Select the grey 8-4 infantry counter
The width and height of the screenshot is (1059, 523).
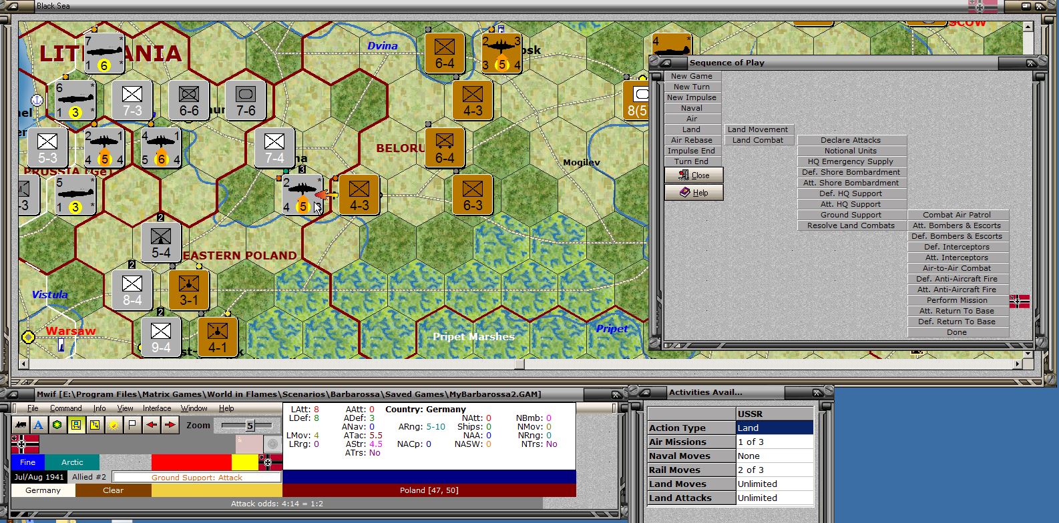[x=132, y=290]
